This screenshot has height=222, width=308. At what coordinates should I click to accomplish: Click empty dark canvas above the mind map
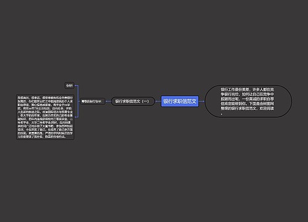(154, 41)
